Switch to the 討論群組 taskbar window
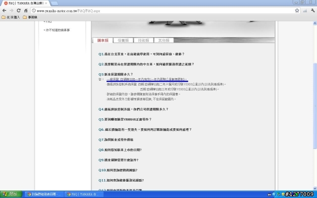Viewport: 317px width, 198px height. [x=44, y=195]
